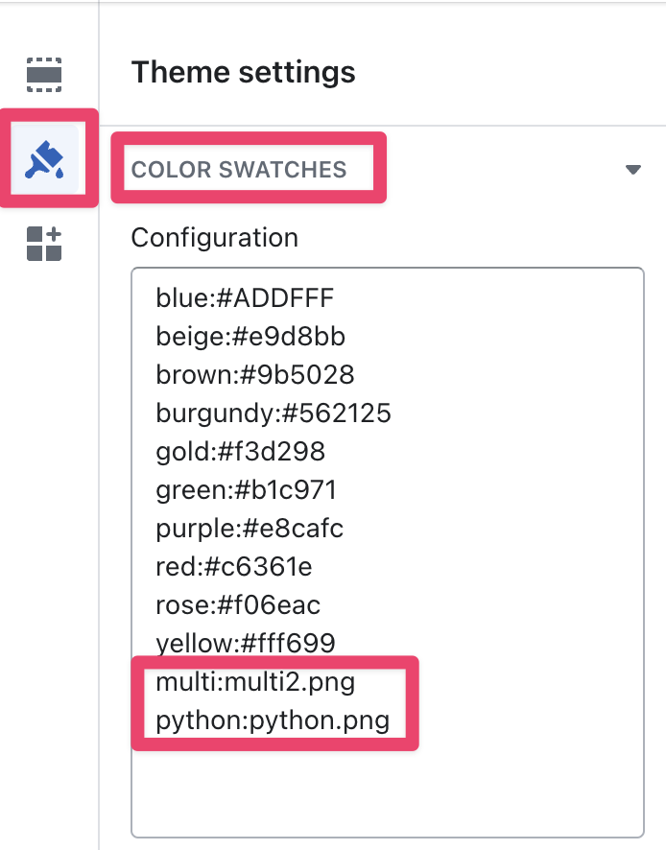
Task: Place cursor on blue:#ADDFFF line
Action: click(x=245, y=298)
